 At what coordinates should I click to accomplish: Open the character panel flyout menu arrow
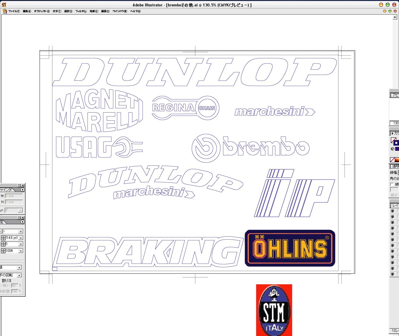tap(22, 222)
